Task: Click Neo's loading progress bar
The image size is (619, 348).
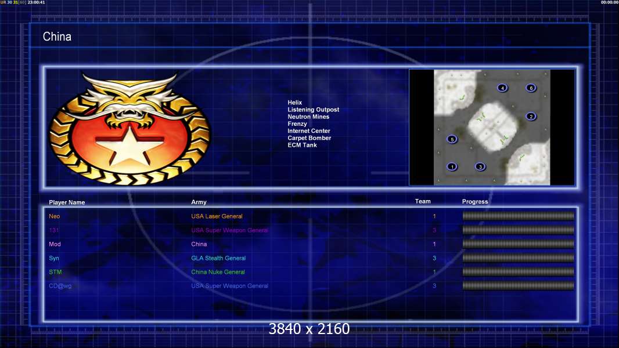Action: click(x=519, y=216)
